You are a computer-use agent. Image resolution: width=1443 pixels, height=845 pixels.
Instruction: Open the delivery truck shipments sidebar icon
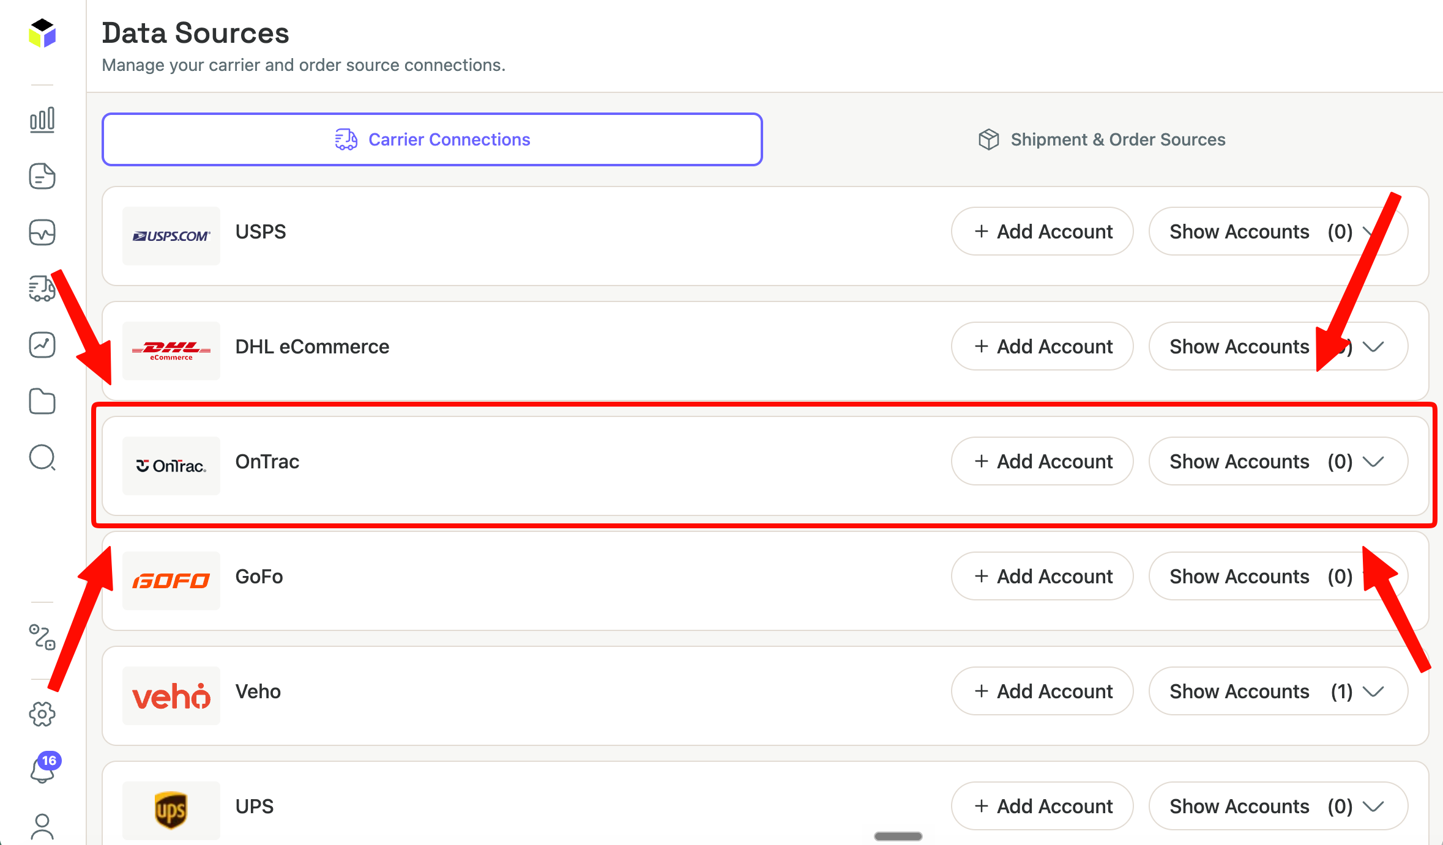[x=42, y=289]
